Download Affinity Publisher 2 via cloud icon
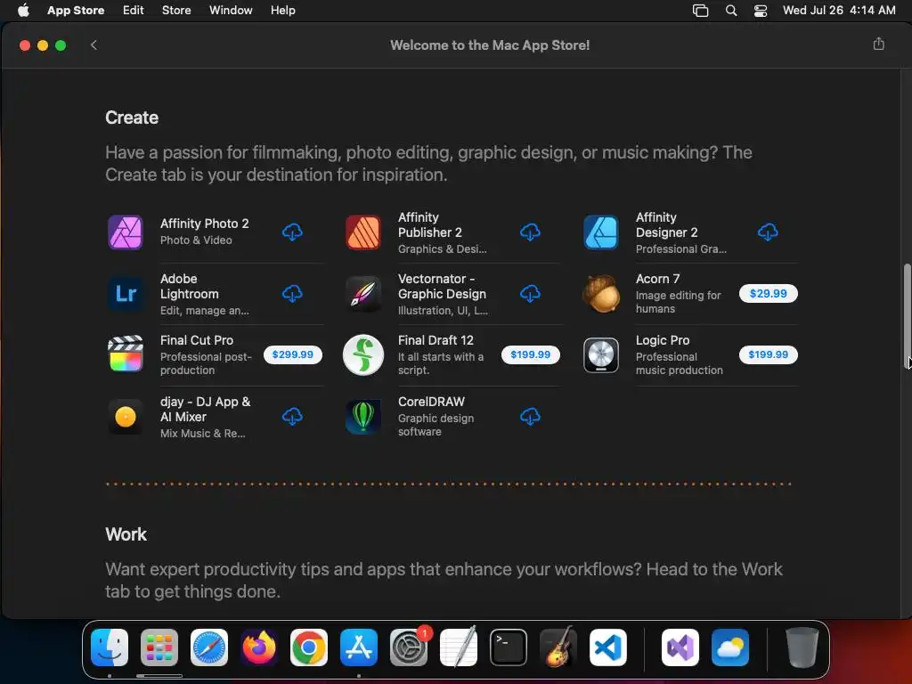This screenshot has height=684, width=912. (530, 232)
